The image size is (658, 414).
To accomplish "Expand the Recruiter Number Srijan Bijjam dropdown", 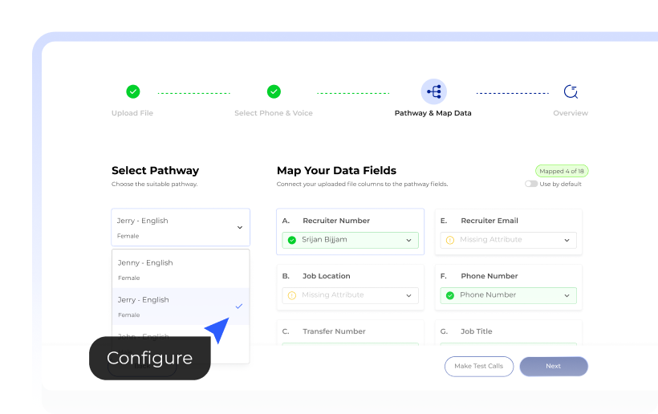I will tap(408, 240).
